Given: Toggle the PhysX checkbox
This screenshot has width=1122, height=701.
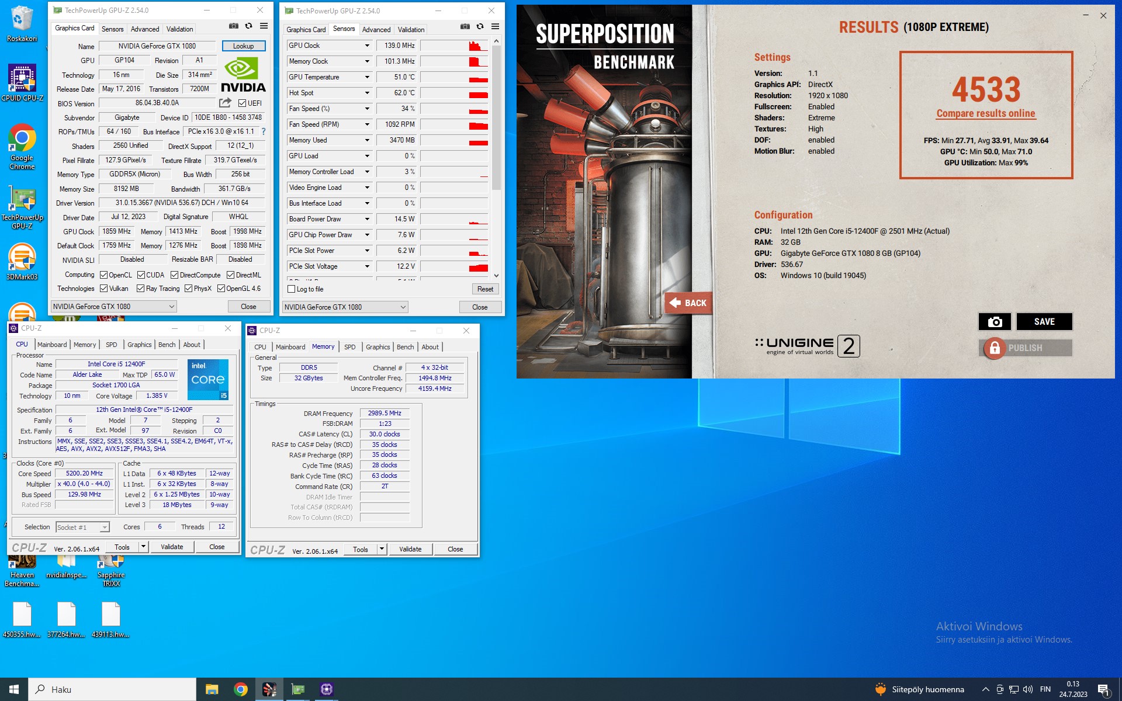Looking at the screenshot, I should (188, 289).
